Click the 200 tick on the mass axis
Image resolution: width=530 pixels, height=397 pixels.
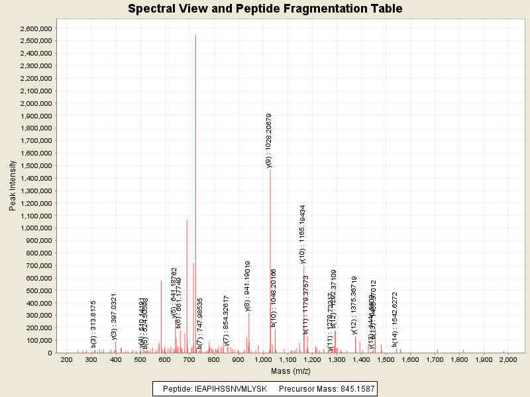pos(66,359)
